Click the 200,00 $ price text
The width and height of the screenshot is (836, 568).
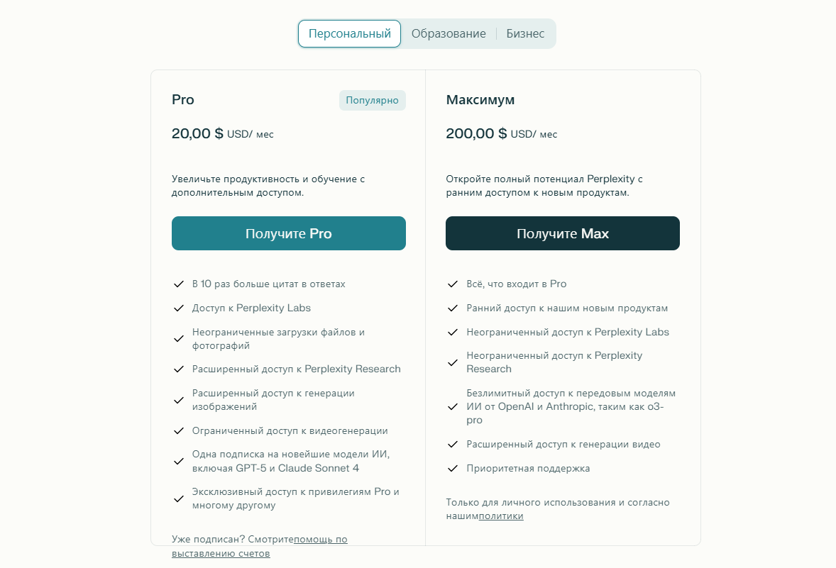click(x=476, y=133)
